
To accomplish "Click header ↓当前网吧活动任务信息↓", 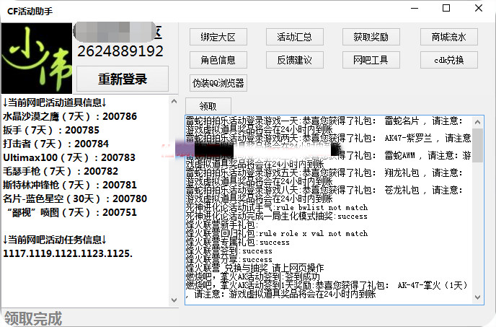I will coord(55,240).
